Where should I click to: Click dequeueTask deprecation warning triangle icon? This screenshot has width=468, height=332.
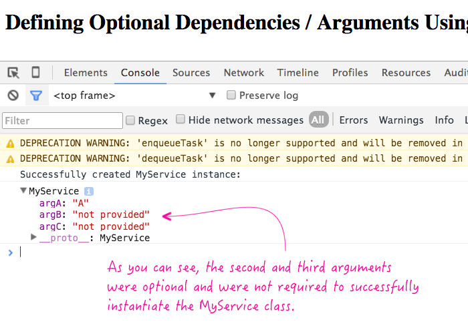coord(10,159)
